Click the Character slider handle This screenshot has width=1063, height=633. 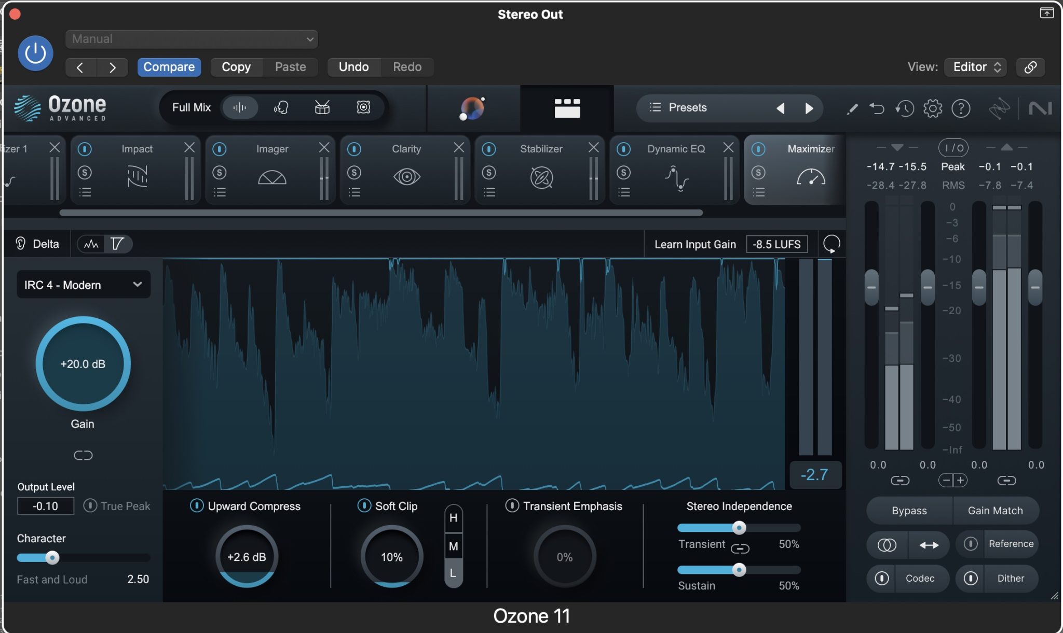[52, 557]
